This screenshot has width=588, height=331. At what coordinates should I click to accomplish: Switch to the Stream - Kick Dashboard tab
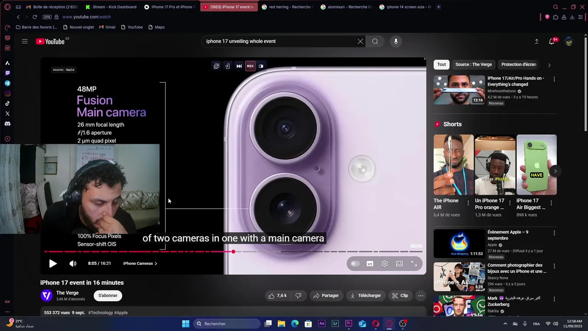(x=112, y=7)
